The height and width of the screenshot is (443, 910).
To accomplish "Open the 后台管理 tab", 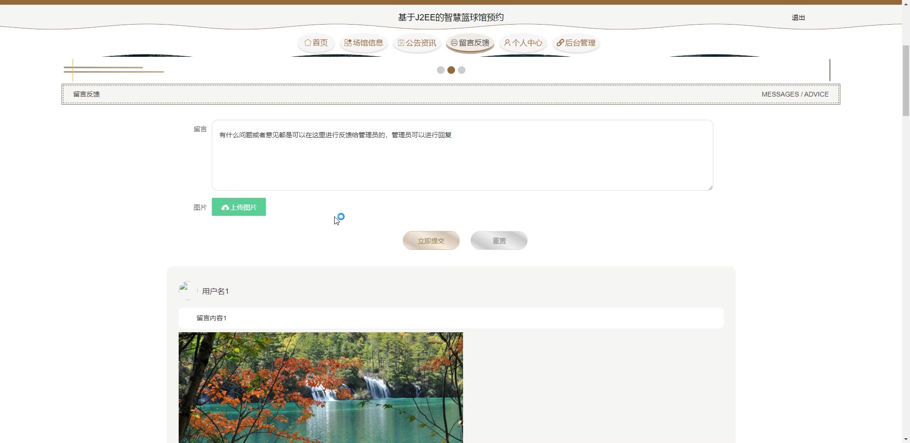I will click(x=576, y=43).
